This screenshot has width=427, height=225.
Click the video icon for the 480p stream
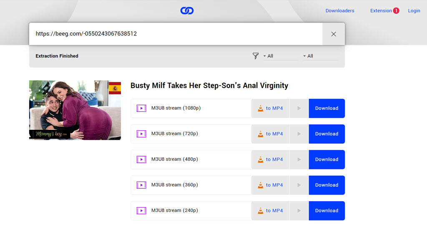[x=141, y=159]
